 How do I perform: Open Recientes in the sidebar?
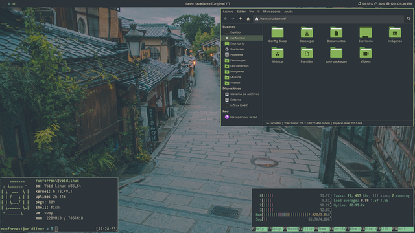click(242, 49)
